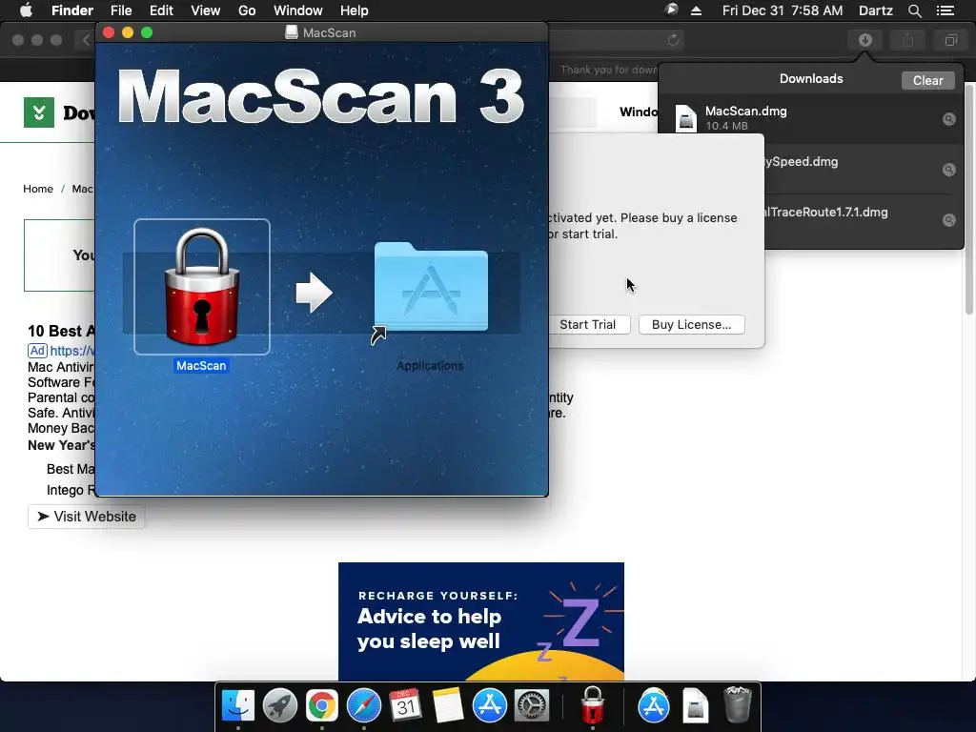Open the Window menu
Image resolution: width=976 pixels, height=732 pixels.
point(298,10)
